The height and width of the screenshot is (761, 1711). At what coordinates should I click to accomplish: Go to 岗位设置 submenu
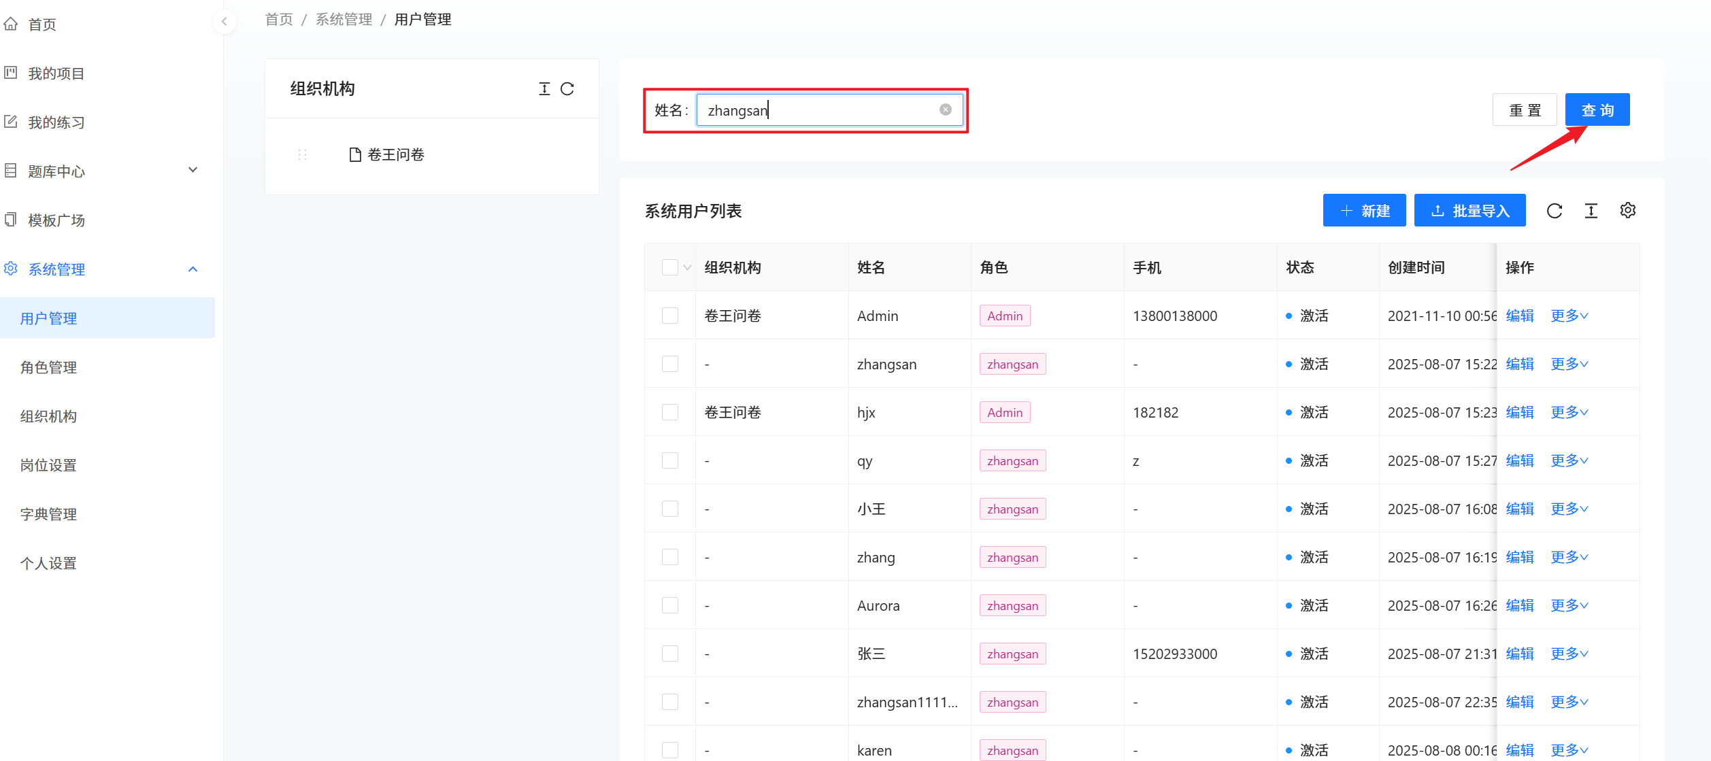[48, 465]
